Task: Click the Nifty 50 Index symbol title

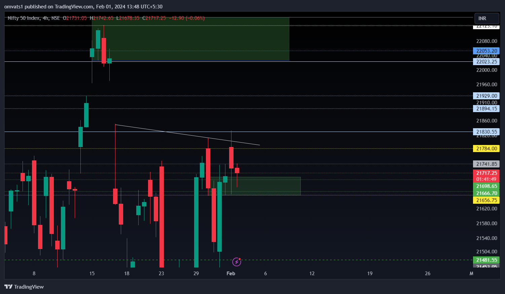Action: [24, 18]
